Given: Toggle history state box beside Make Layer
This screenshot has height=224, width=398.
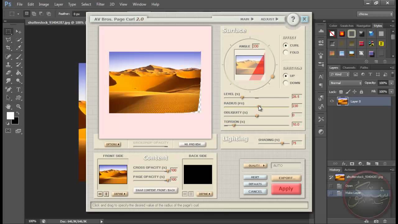Looking at the screenshot, I should pyautogui.click(x=331, y=193).
